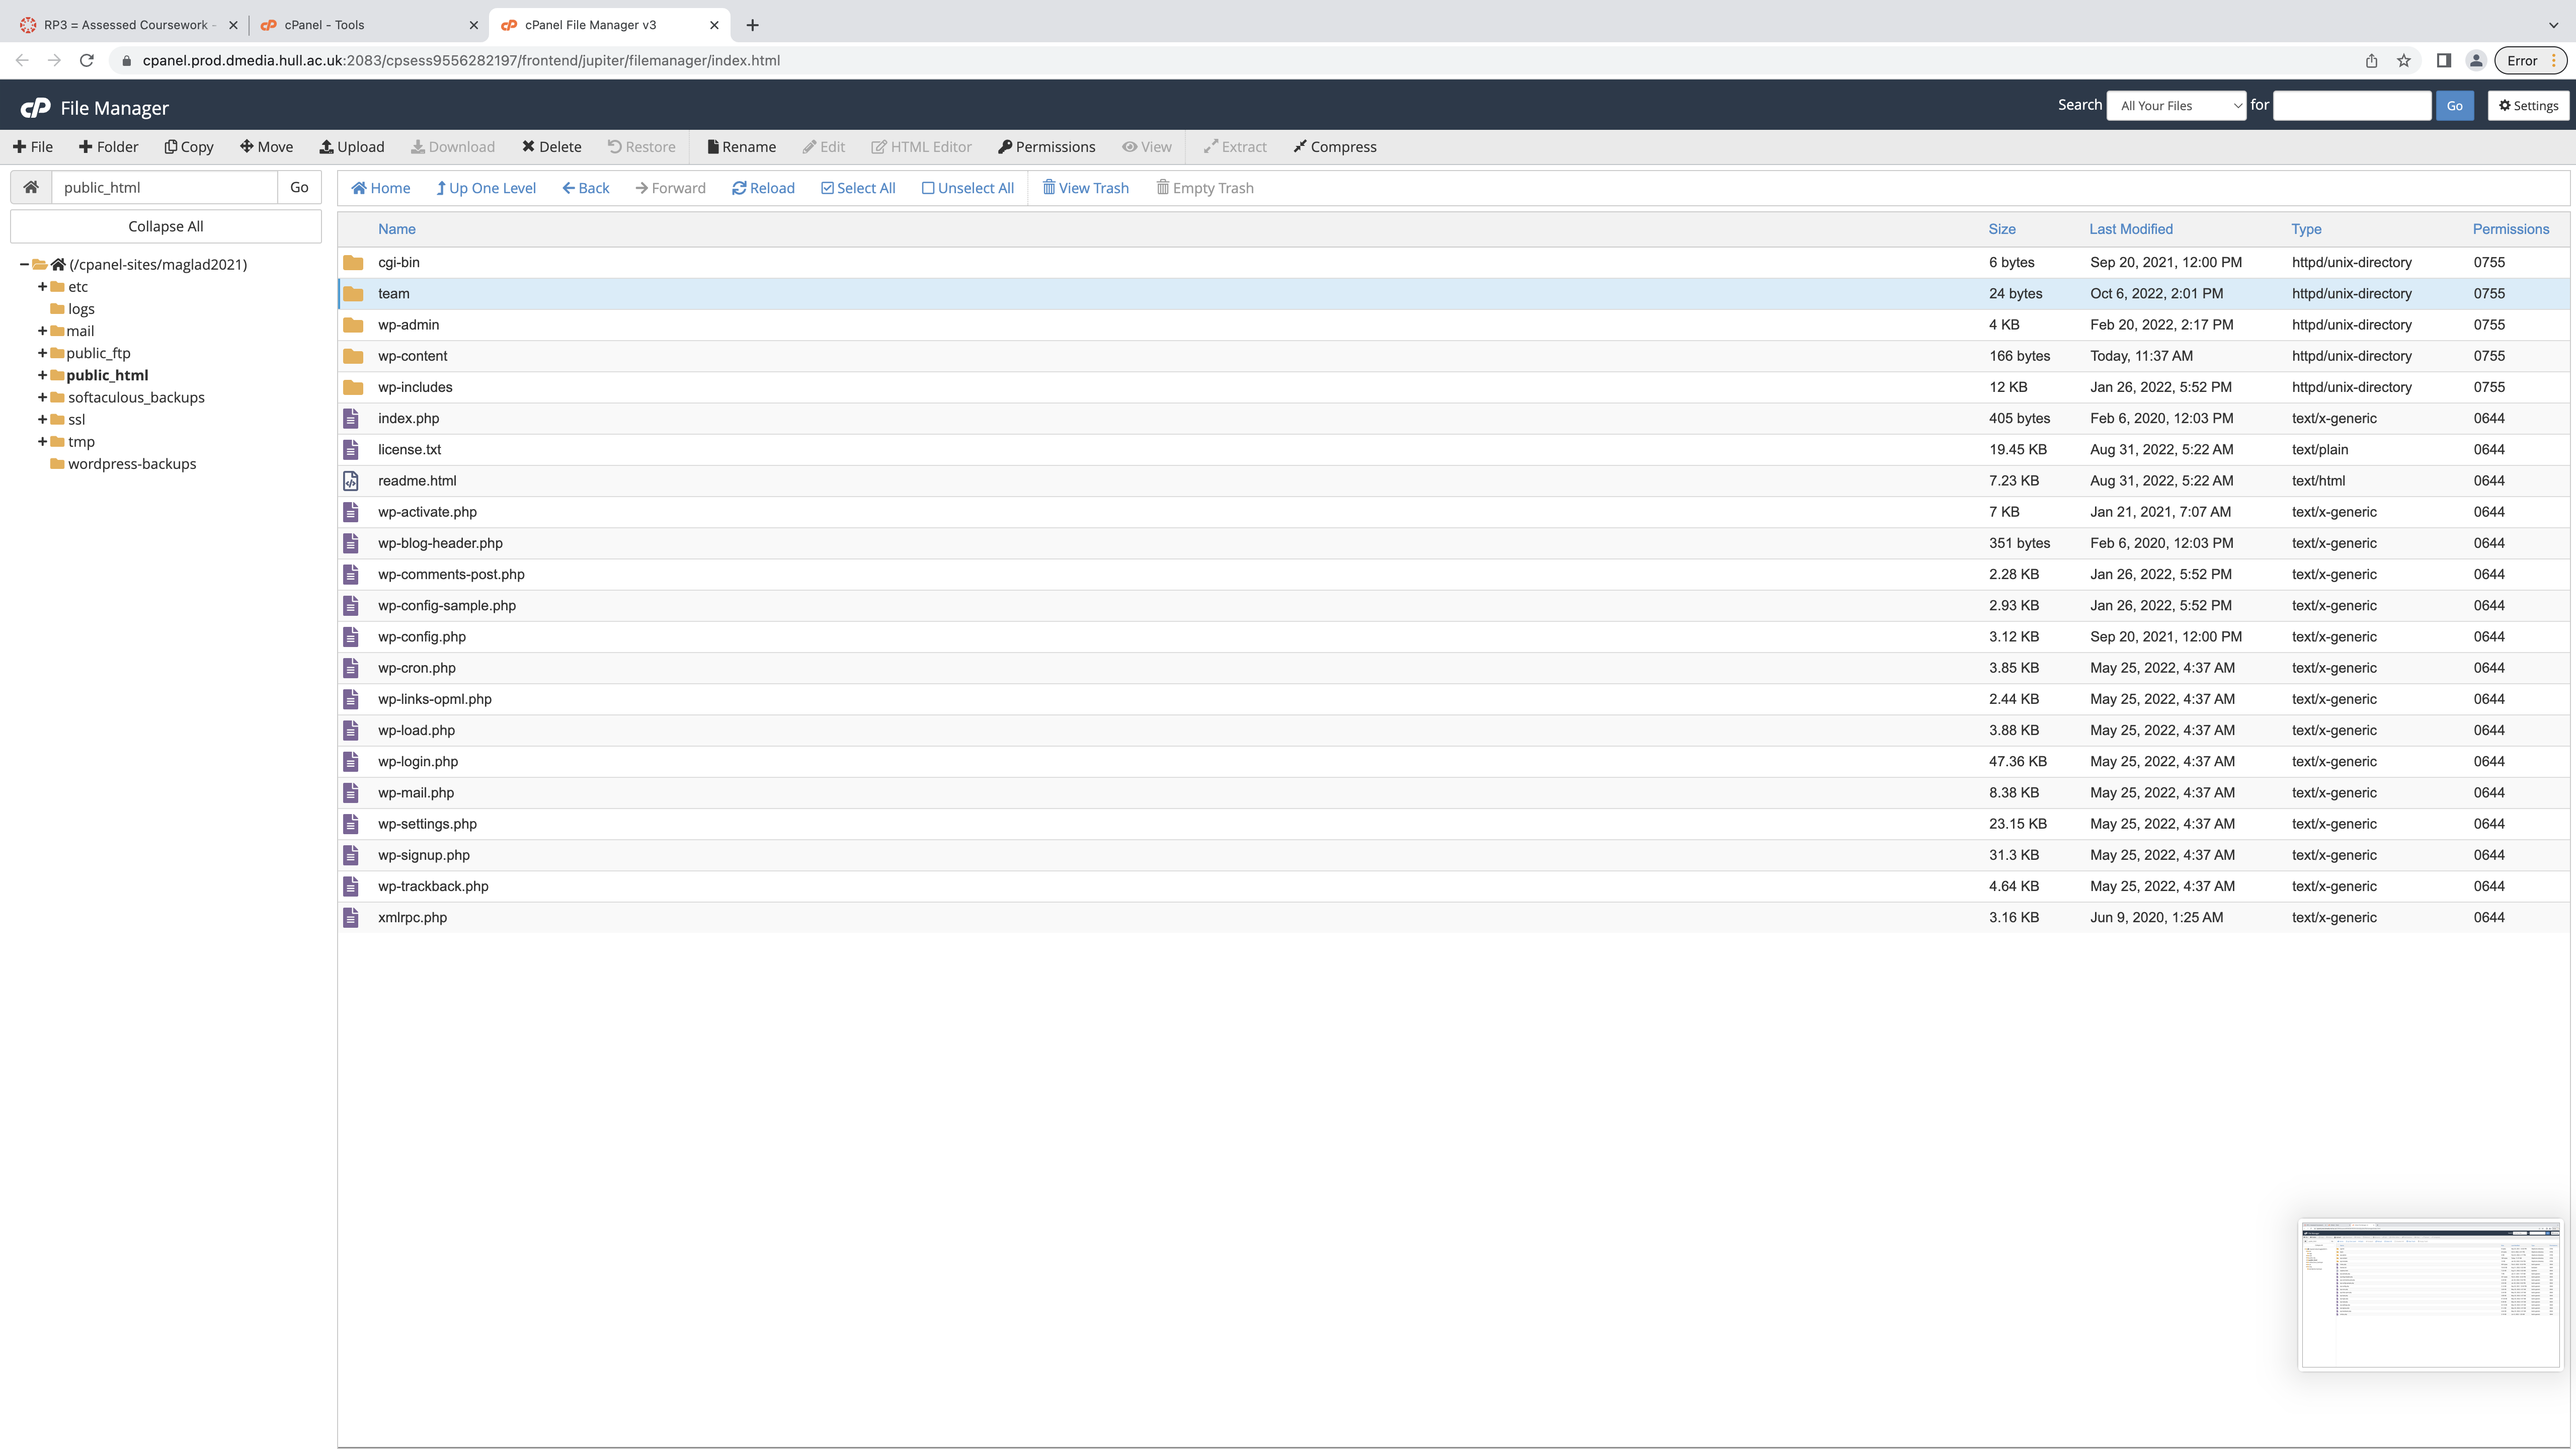Expand the mail folder in the tree
2576x1449 pixels.
tap(42, 331)
